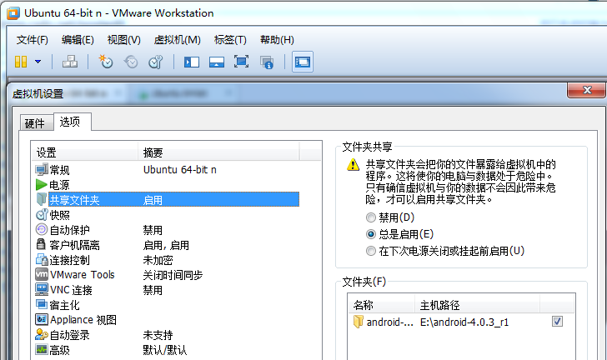Image resolution: width=607 pixels, height=360 pixels.
Task: Open the 标签(T) menu
Action: (x=230, y=40)
